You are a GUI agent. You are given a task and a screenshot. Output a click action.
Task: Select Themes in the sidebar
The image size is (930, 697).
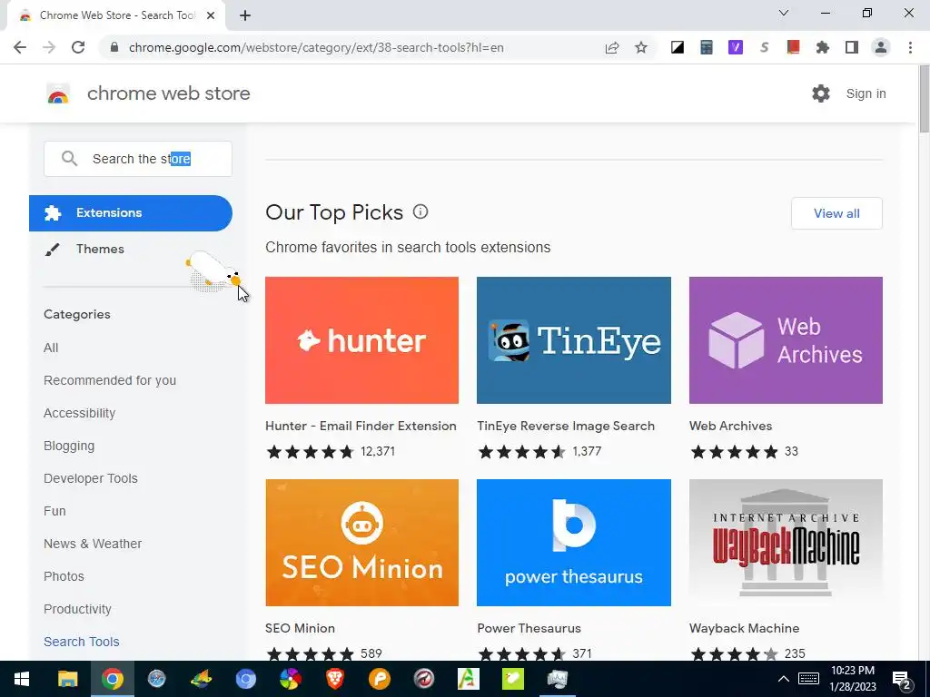tap(100, 249)
